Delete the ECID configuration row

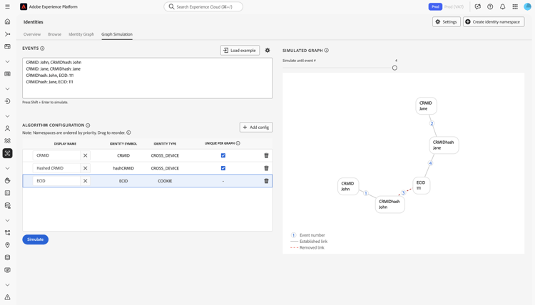tap(267, 181)
